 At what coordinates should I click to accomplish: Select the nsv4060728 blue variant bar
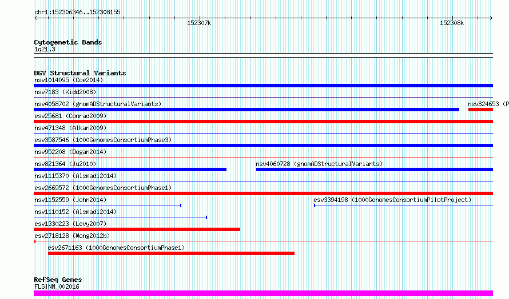click(375, 169)
